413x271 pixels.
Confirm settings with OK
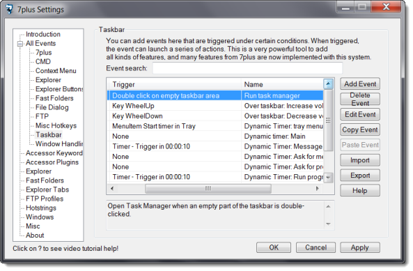coord(274,247)
